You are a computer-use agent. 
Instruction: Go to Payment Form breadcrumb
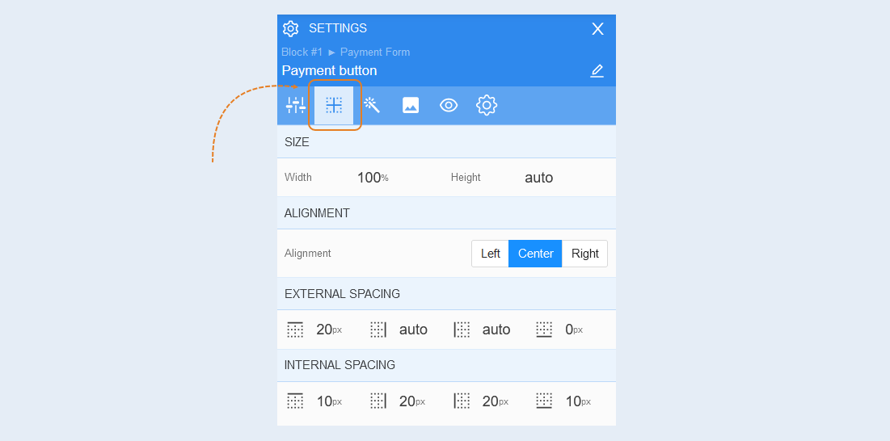pos(374,52)
